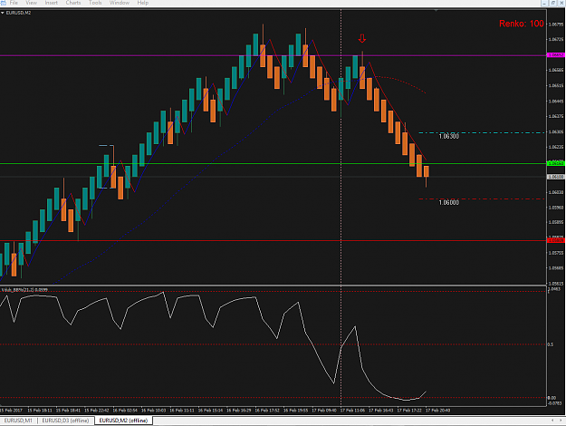
Task: Open the Help menu
Action: [142, 3]
